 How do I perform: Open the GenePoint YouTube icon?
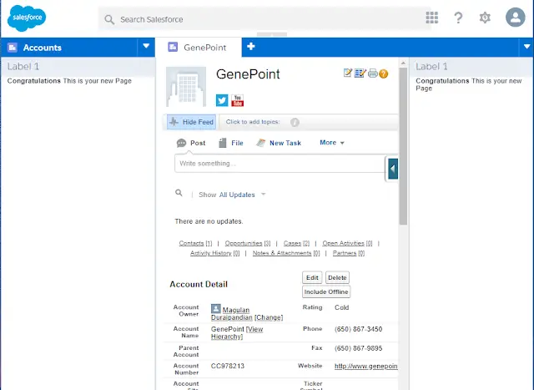click(x=237, y=100)
